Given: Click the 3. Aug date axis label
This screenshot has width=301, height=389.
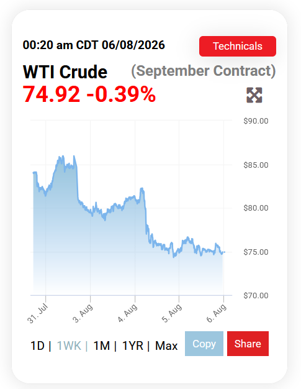Looking at the screenshot, I should 83,313.
